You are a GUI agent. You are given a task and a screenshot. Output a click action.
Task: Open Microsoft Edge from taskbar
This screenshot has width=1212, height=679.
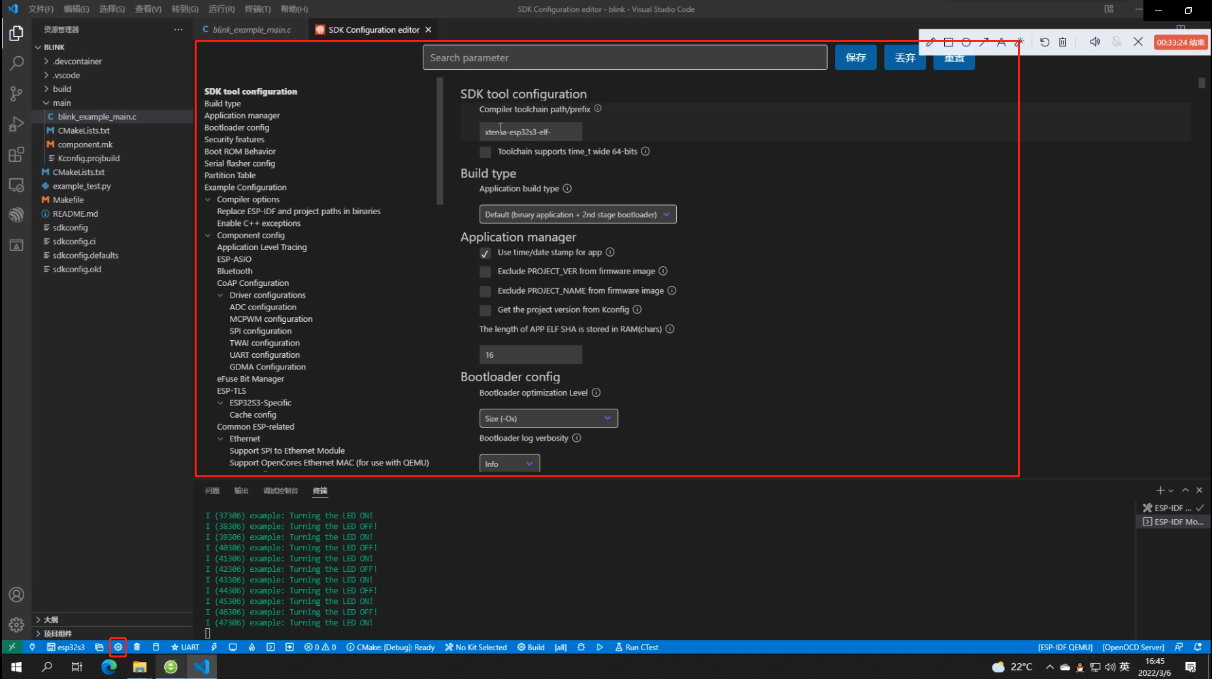click(108, 667)
